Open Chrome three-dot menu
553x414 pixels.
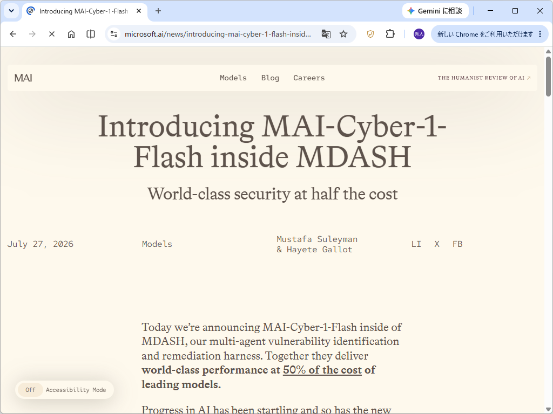[x=540, y=34]
